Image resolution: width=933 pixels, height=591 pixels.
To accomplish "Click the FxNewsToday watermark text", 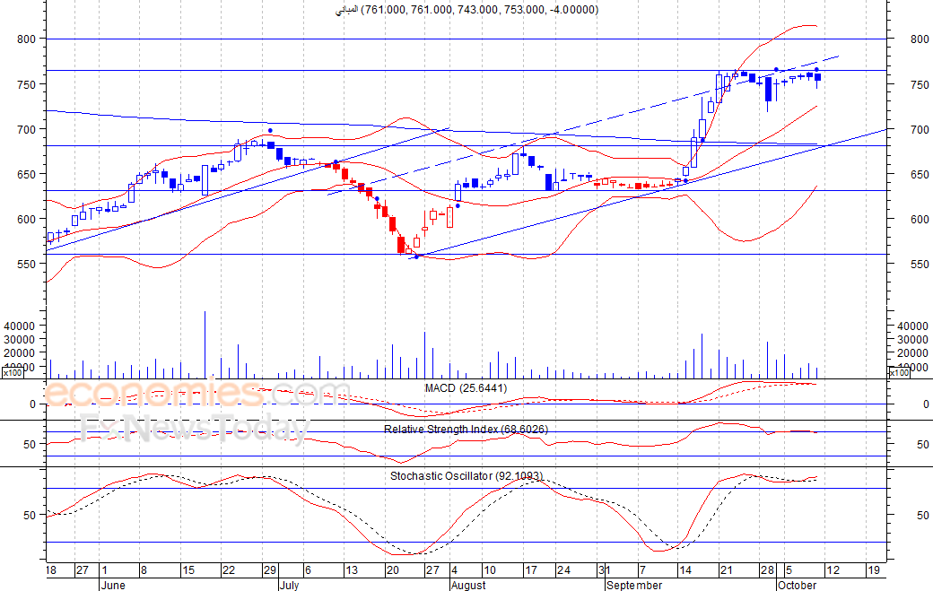I will click(190, 429).
